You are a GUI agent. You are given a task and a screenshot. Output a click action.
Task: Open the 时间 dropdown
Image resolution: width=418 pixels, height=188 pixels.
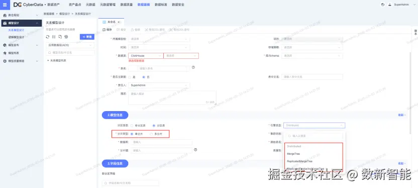coord(159,47)
